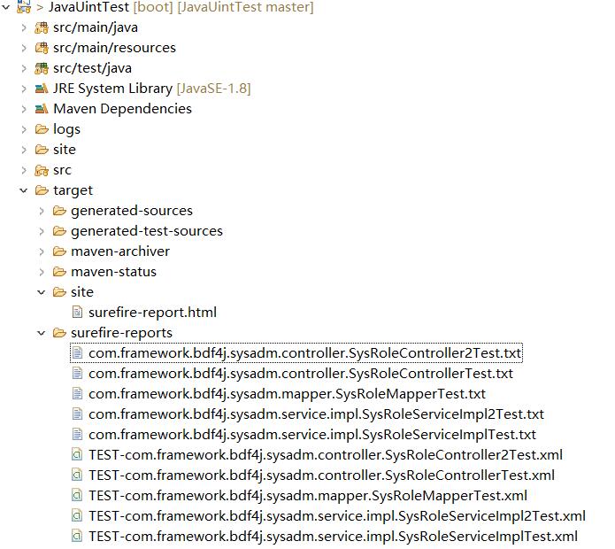Viewport: 615px width, 549px height.
Task: Select the generated-test-sources label
Action: [x=147, y=231]
